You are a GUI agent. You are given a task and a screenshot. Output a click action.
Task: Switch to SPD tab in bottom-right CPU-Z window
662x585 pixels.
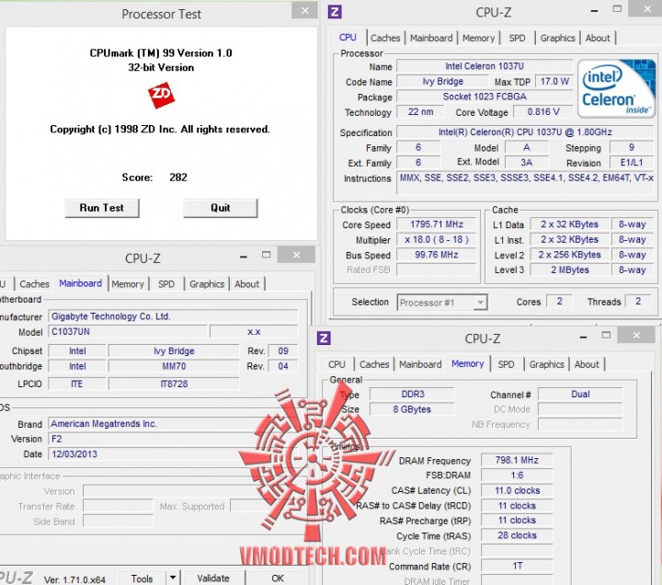[x=507, y=364]
